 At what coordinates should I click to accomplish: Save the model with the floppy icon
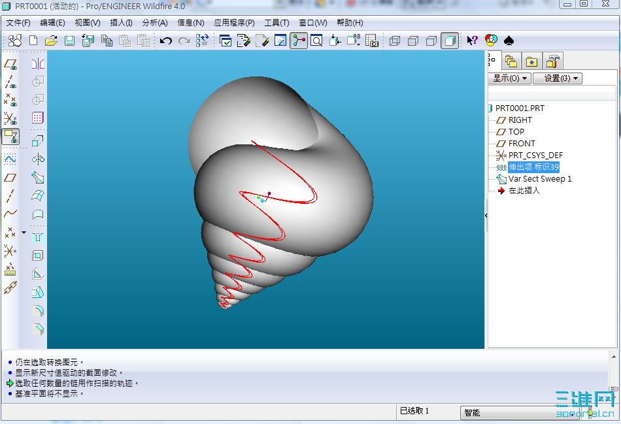[69, 41]
